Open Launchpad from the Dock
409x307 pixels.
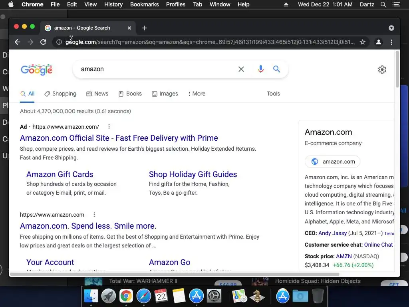click(109, 296)
